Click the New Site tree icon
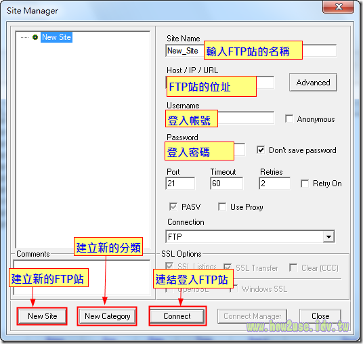The width and height of the screenshot is (363, 344). [x=35, y=37]
